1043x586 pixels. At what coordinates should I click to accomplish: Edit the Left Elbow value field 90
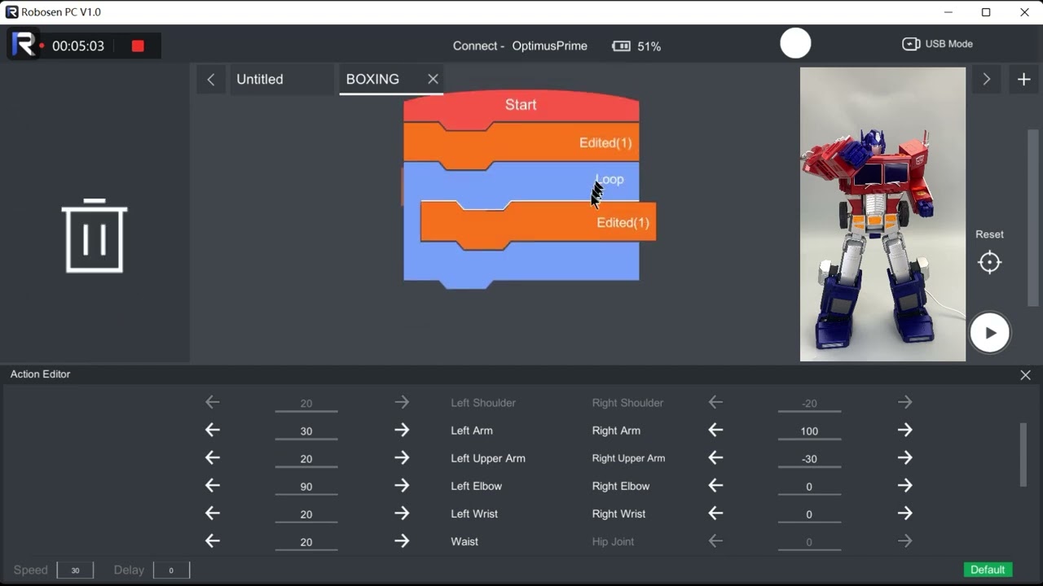[x=306, y=487]
